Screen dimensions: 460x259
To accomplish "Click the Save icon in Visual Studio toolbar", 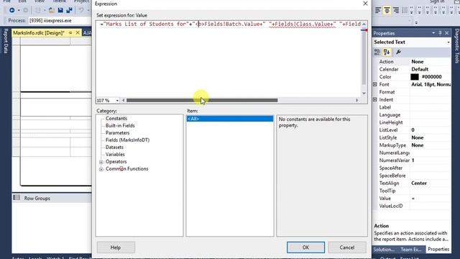I will tap(60, 10).
